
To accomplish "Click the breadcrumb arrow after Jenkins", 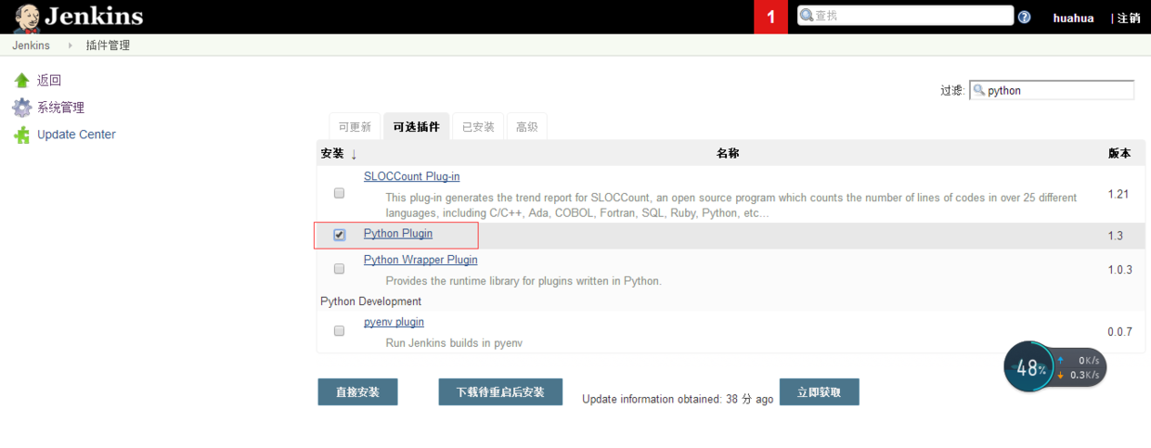I will click(x=71, y=45).
